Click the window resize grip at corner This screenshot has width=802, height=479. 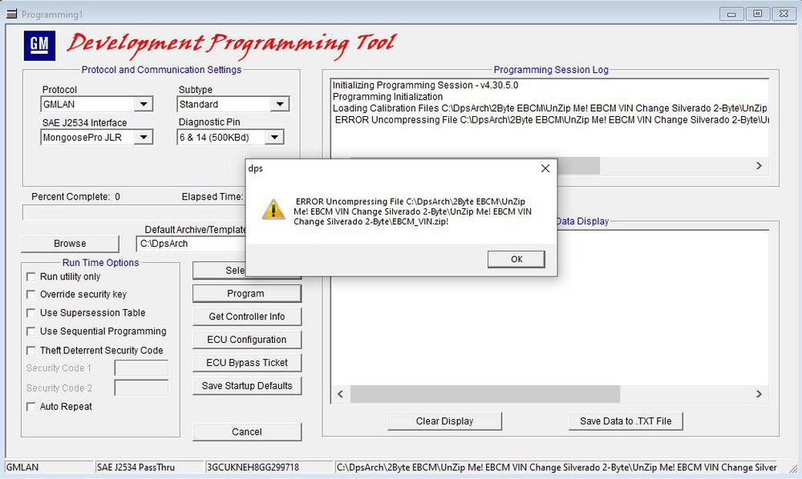click(x=793, y=468)
